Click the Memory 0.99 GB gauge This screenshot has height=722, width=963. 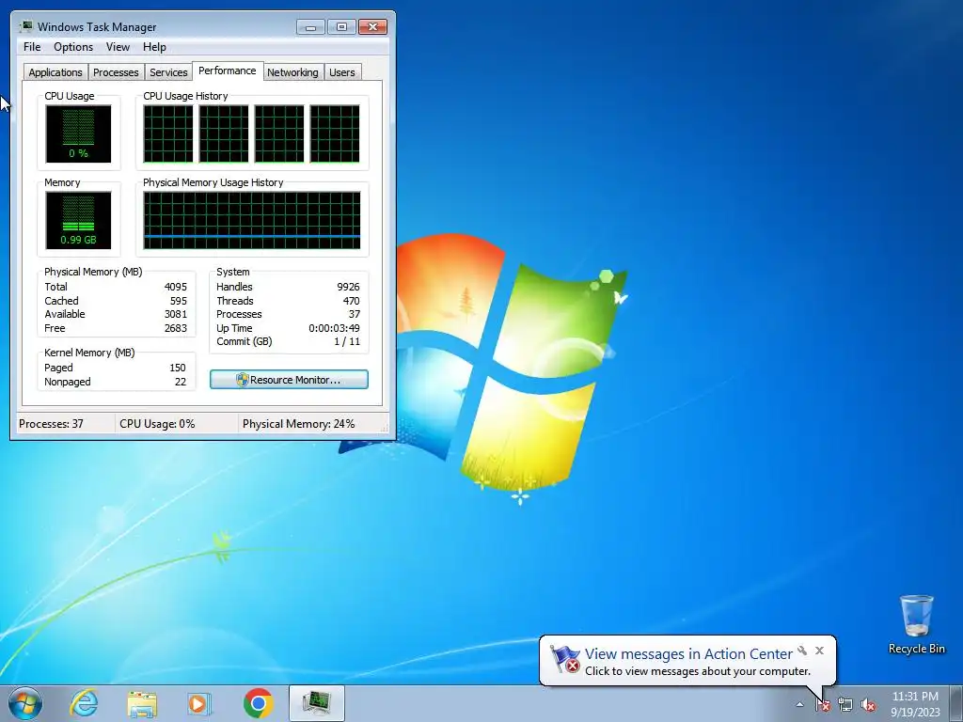[78, 220]
